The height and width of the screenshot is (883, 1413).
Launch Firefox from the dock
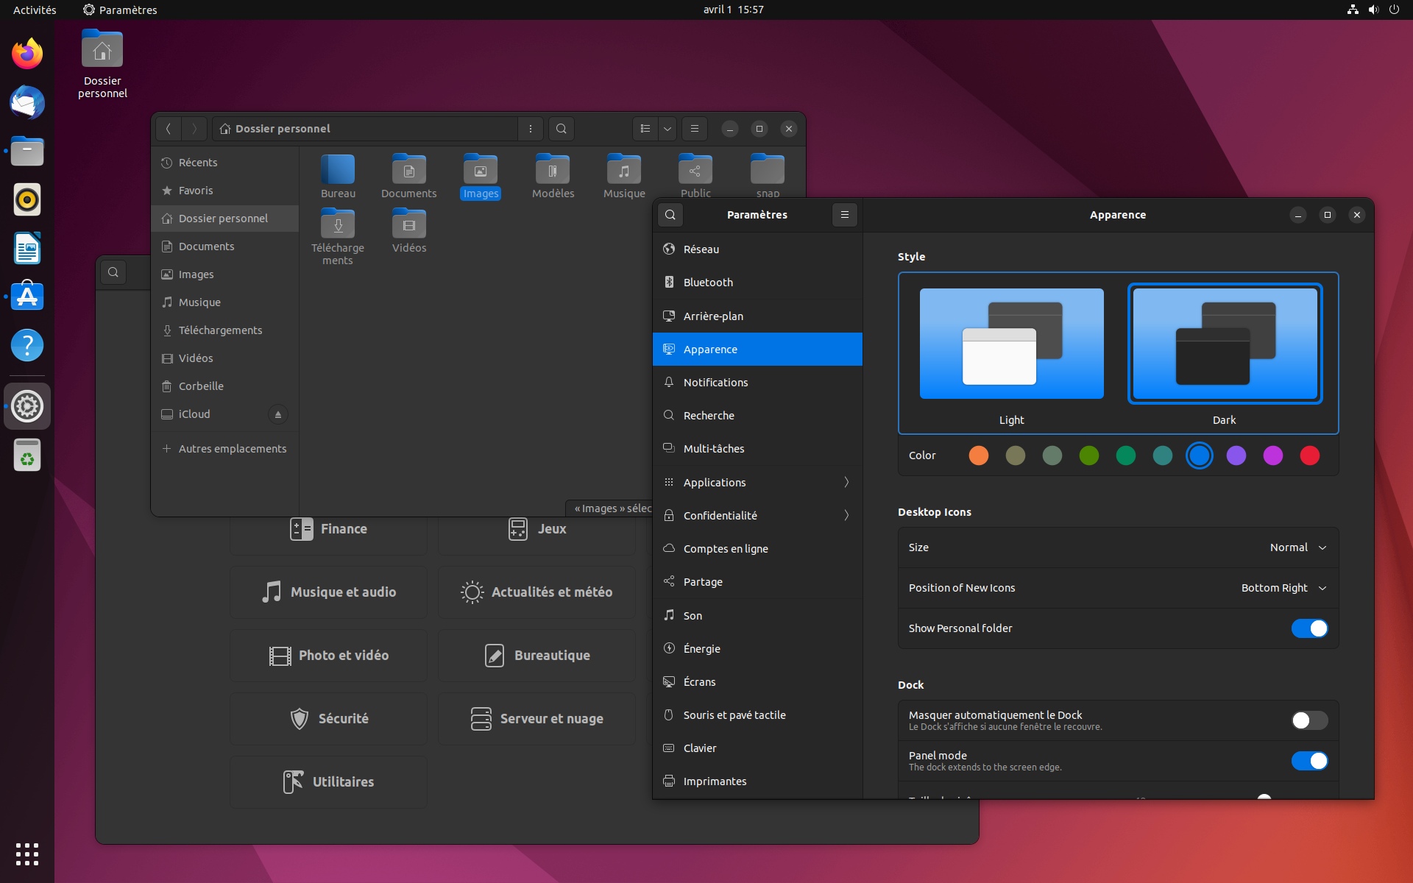click(27, 54)
